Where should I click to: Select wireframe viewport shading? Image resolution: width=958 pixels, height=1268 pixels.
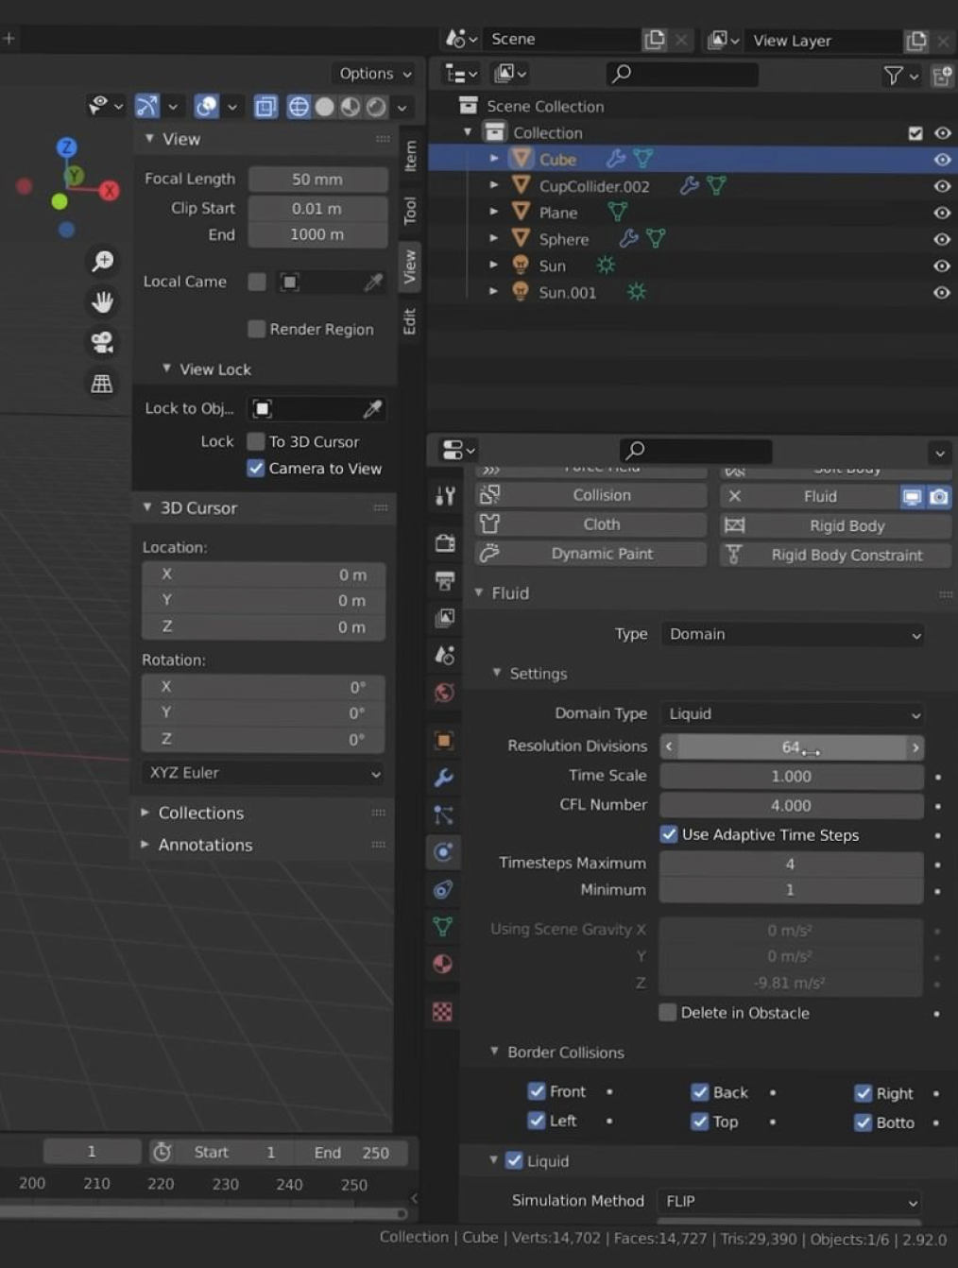click(x=299, y=107)
